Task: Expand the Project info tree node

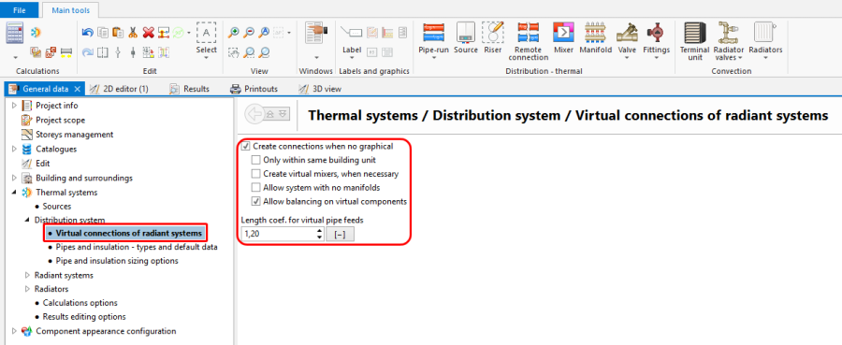Action: click(14, 105)
